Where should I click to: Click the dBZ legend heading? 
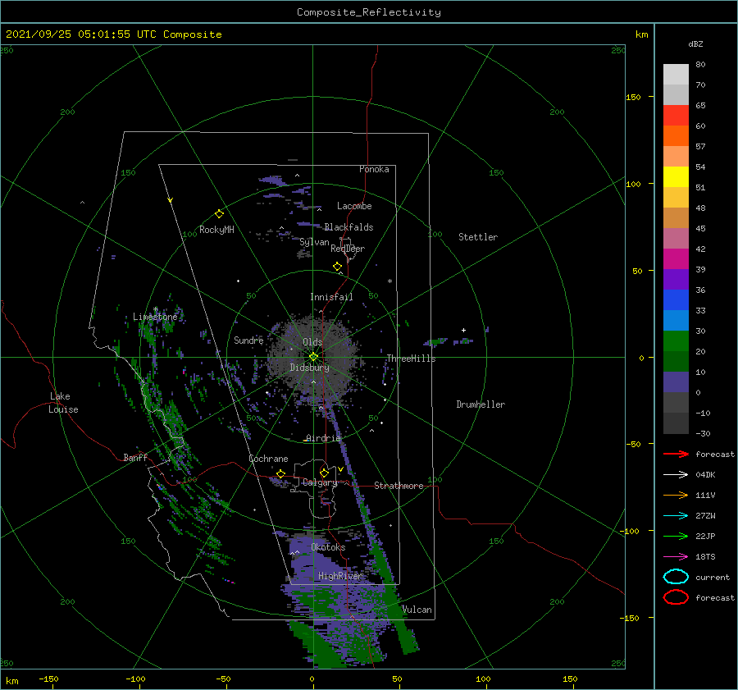point(695,43)
